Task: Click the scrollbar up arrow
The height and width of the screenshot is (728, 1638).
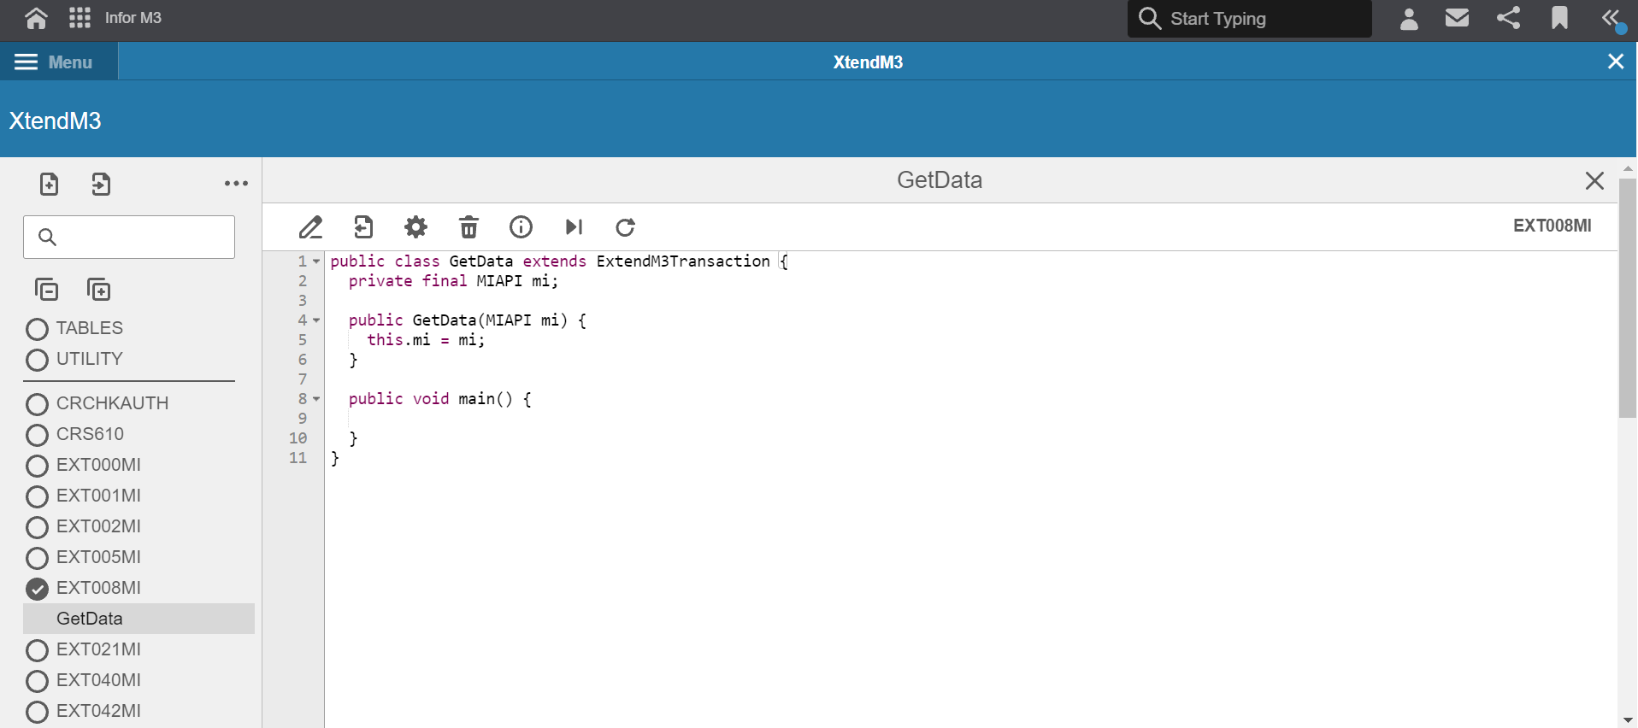Action: click(x=1628, y=167)
